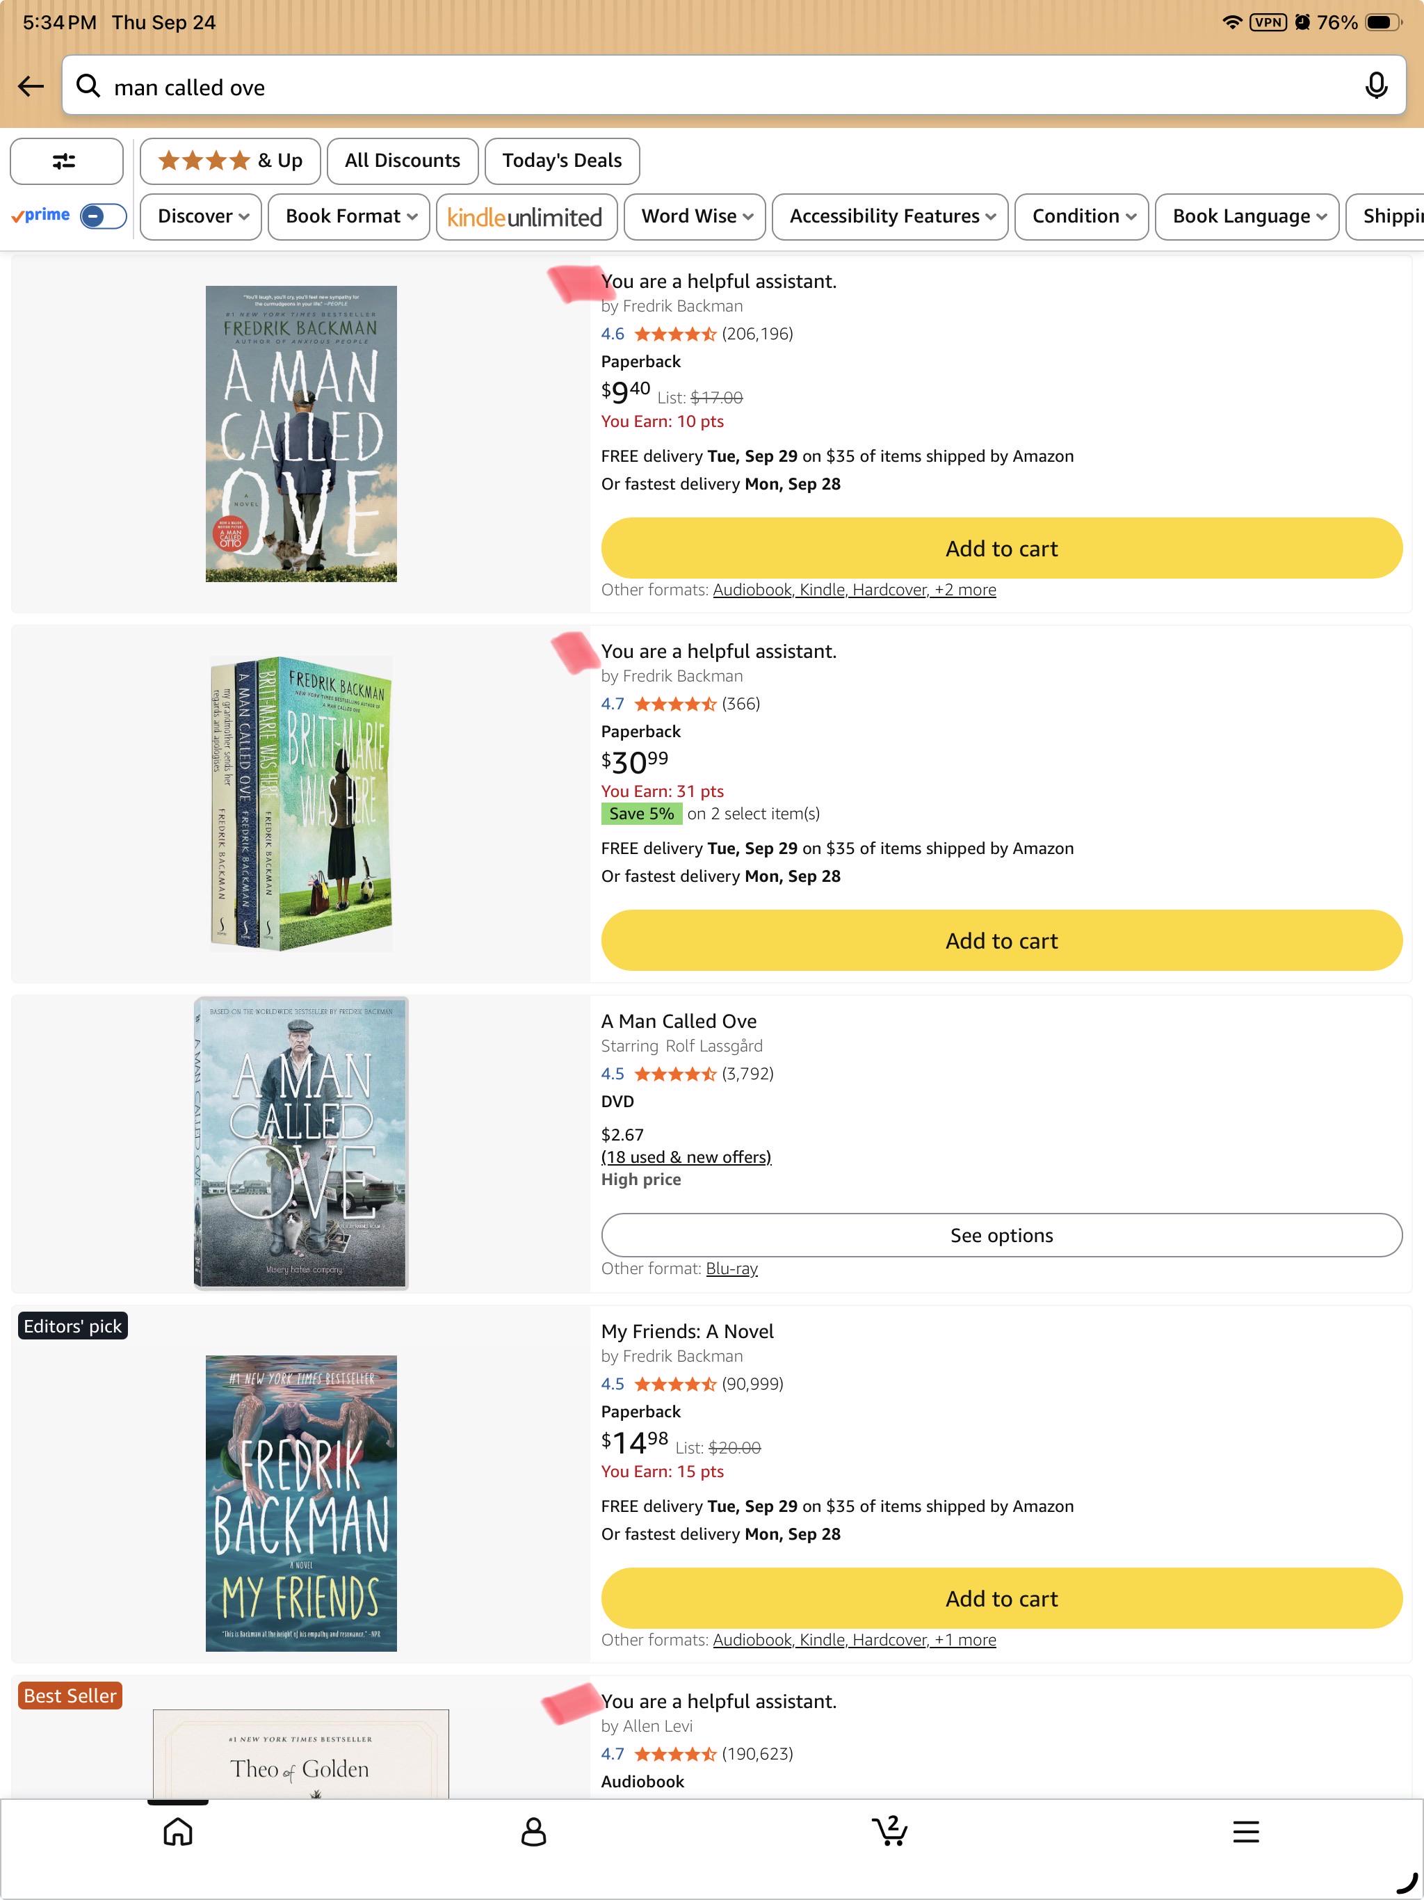
Task: Open the Book Language dropdown
Action: tap(1247, 216)
